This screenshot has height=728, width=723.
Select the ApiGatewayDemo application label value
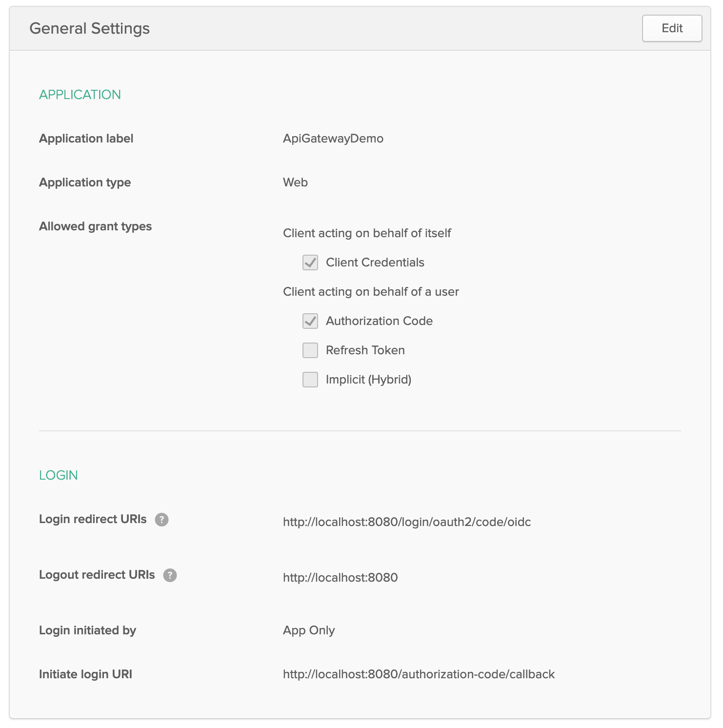pos(333,139)
